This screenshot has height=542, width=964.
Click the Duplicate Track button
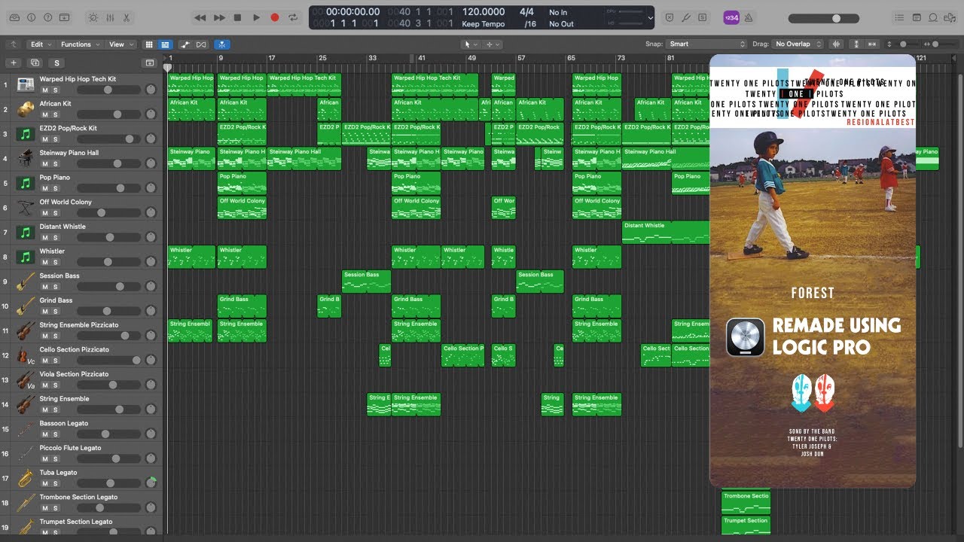click(x=35, y=62)
